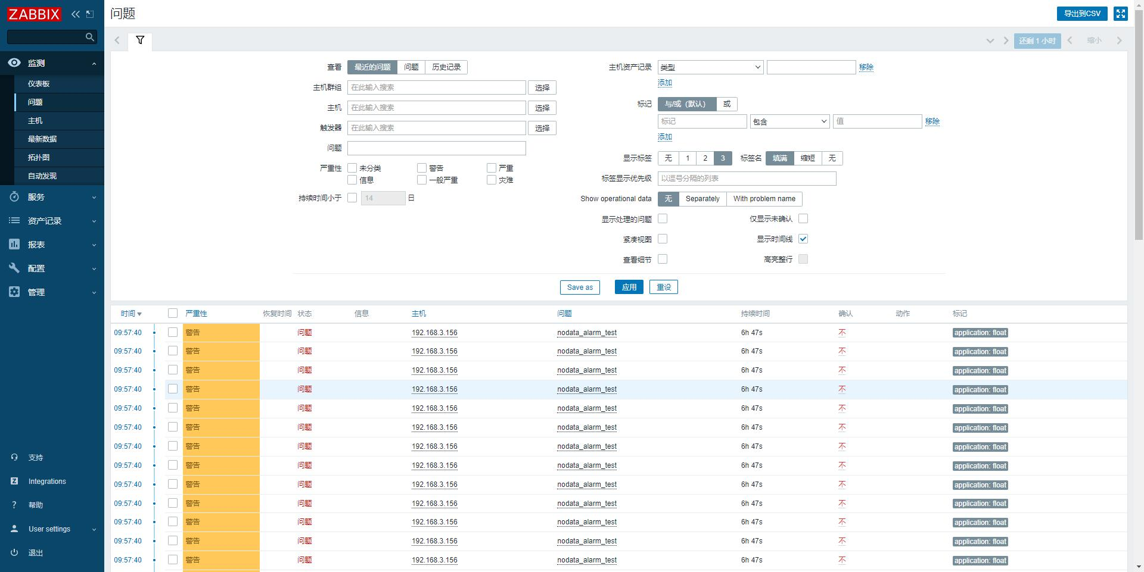1144x572 pixels.
Task: Select all problems via header checkbox
Action: [173, 313]
